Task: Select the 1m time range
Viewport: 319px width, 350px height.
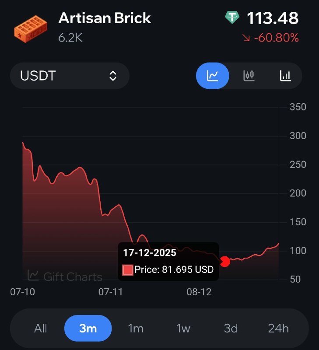Action: (136, 328)
